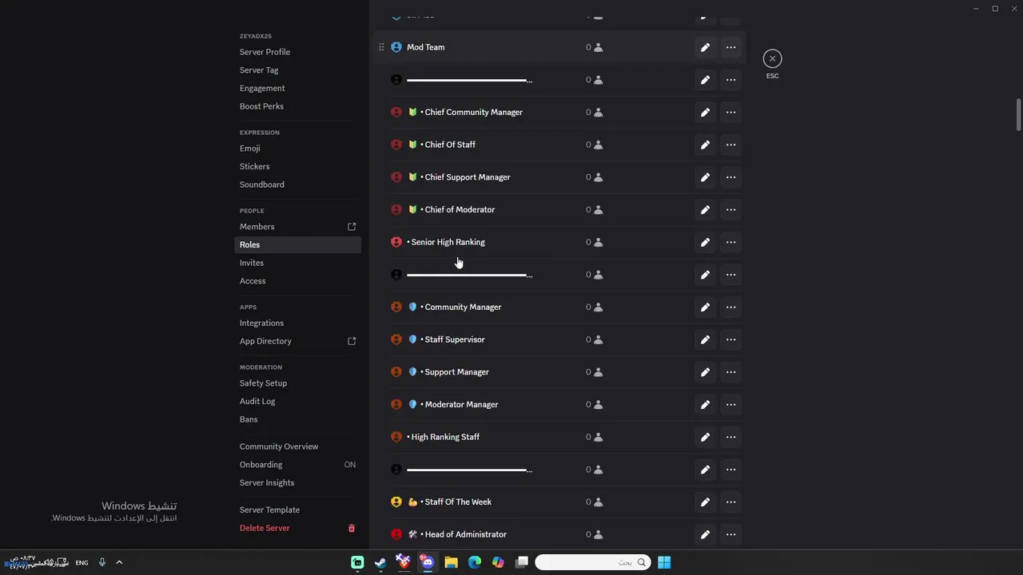This screenshot has width=1023, height=575.
Task: Click trash icon beside Delete Server
Action: tap(351, 529)
